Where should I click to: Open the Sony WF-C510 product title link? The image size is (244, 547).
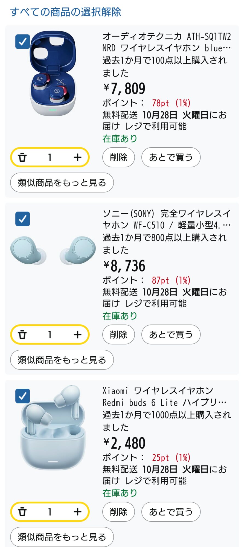coord(166,219)
